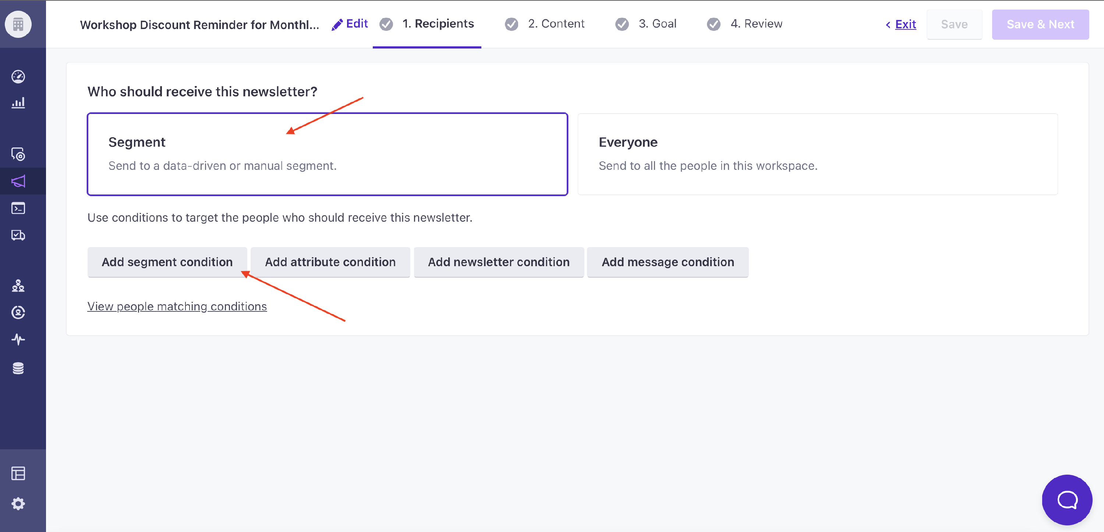Open the Data database stack icon
1104x532 pixels.
(x=18, y=368)
